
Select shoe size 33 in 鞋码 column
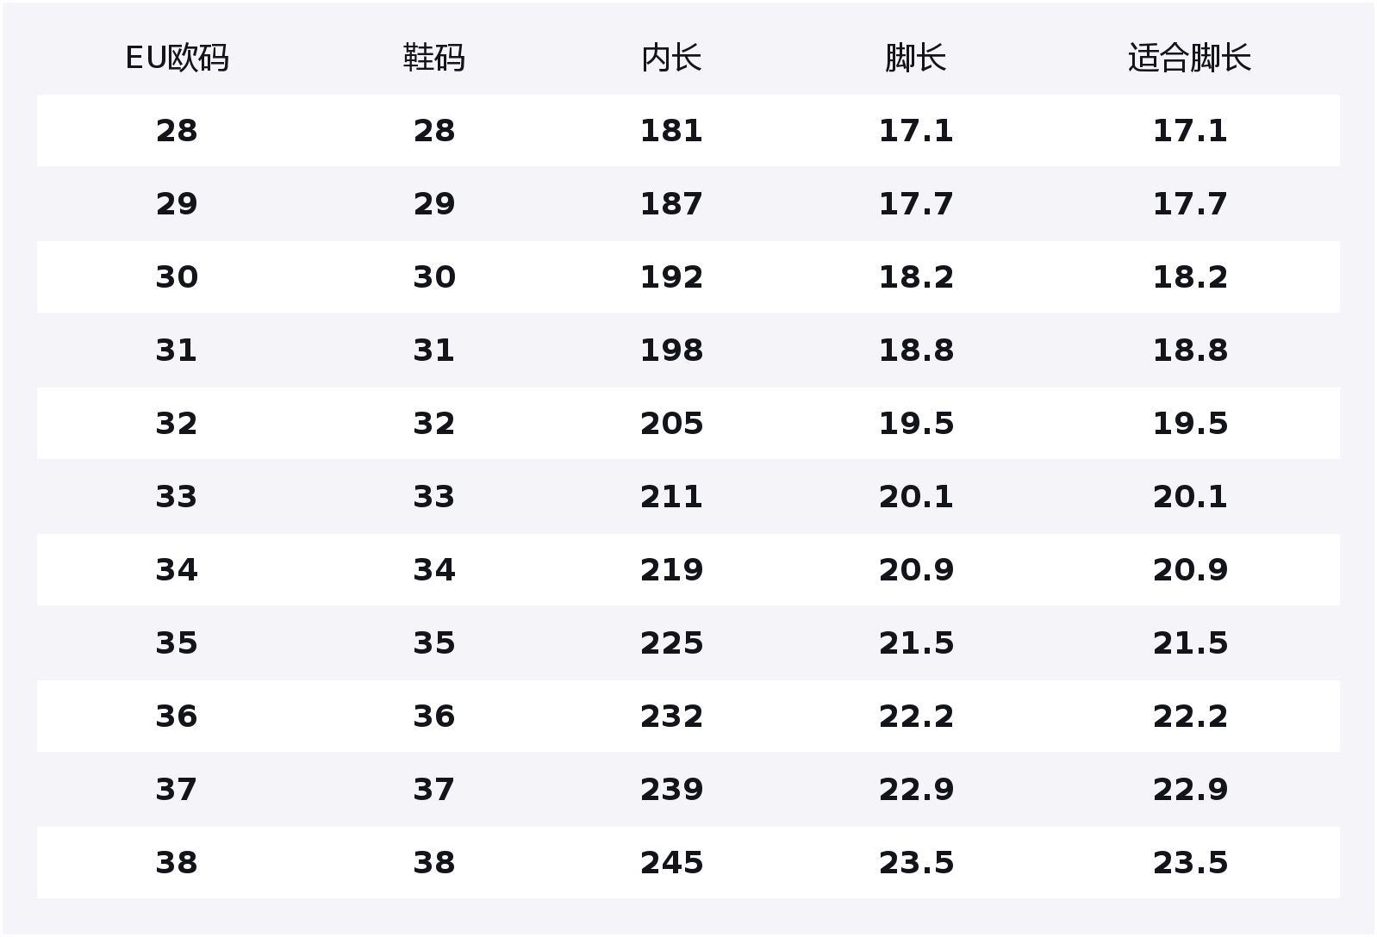[433, 497]
